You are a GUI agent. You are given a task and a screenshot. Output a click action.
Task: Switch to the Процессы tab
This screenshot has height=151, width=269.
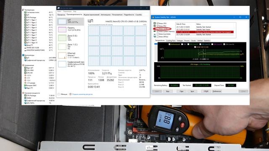tap(61, 15)
